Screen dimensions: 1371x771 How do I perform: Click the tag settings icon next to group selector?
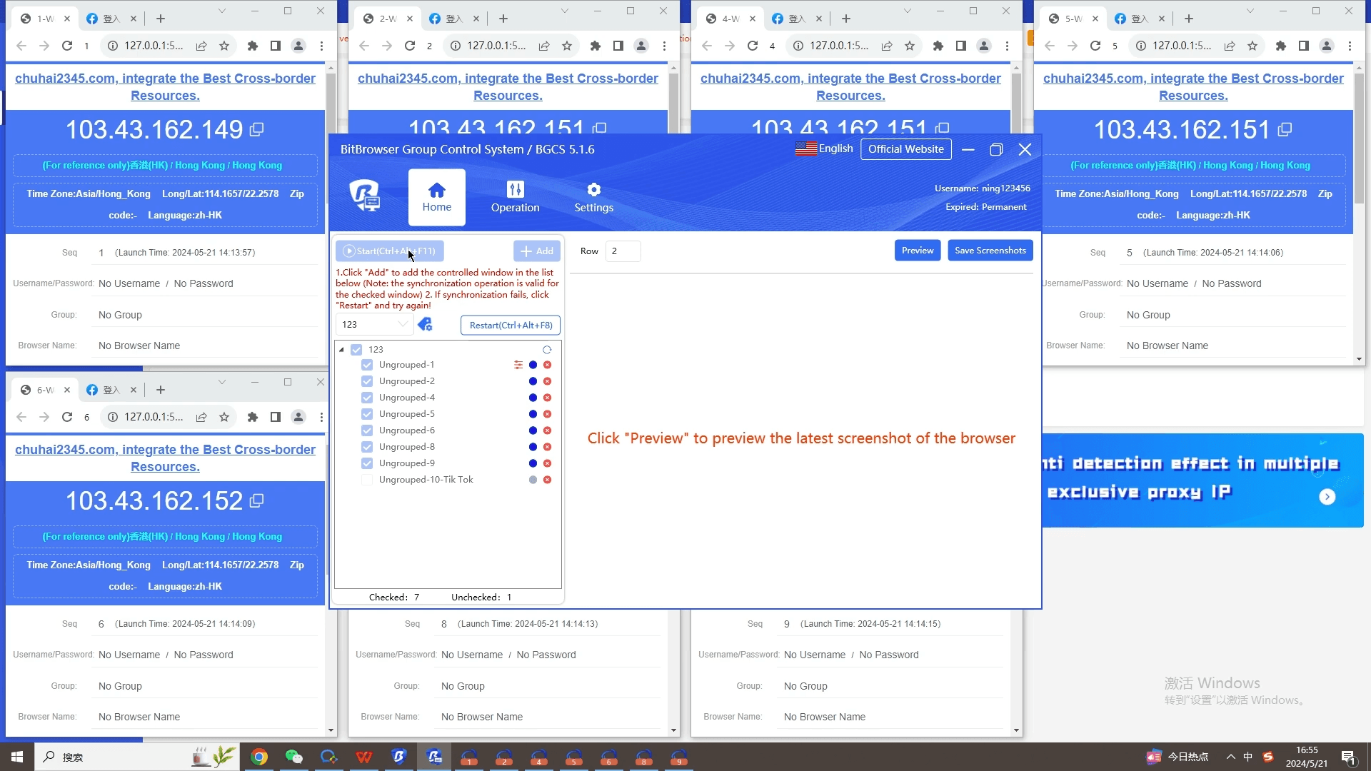[x=426, y=324]
